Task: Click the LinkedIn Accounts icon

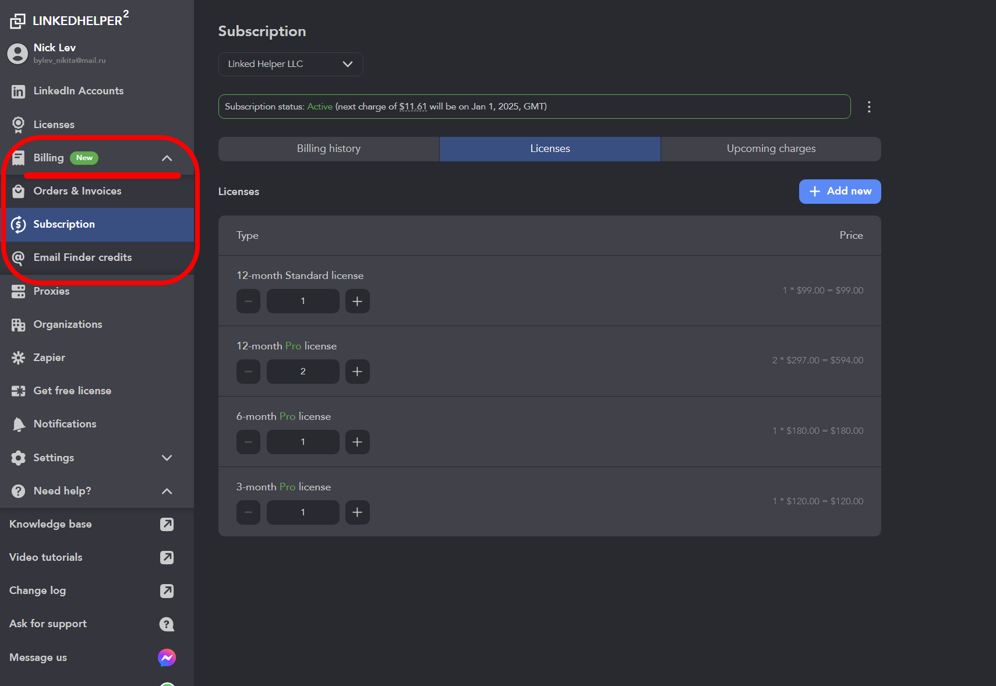Action: [x=19, y=91]
